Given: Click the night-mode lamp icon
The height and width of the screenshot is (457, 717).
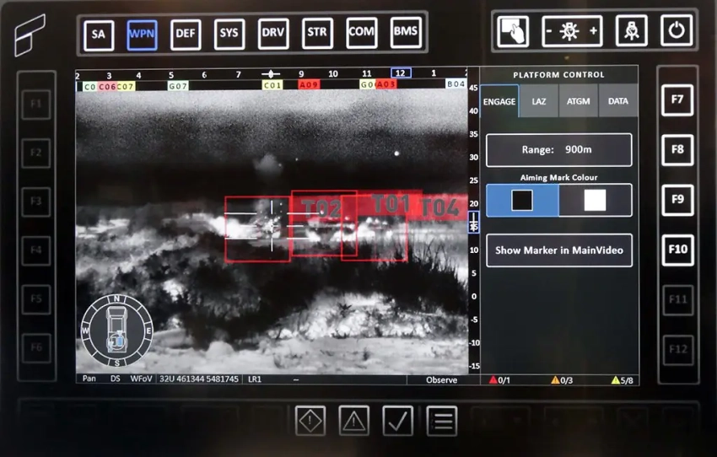Looking at the screenshot, I should pos(632,32).
